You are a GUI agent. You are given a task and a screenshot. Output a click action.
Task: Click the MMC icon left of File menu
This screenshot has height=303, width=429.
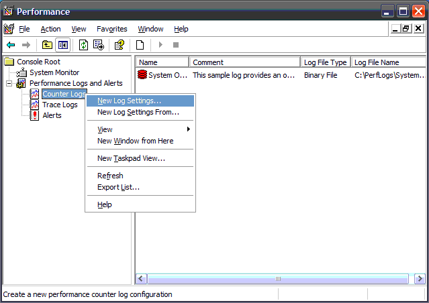[9, 29]
